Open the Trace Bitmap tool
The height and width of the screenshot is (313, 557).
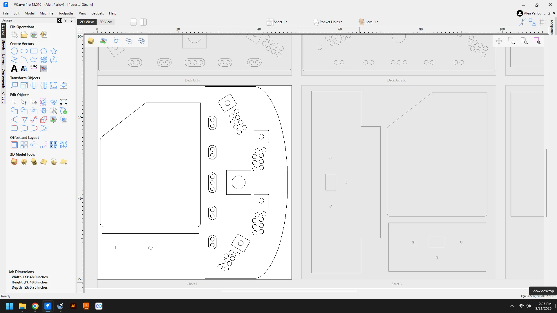click(44, 68)
